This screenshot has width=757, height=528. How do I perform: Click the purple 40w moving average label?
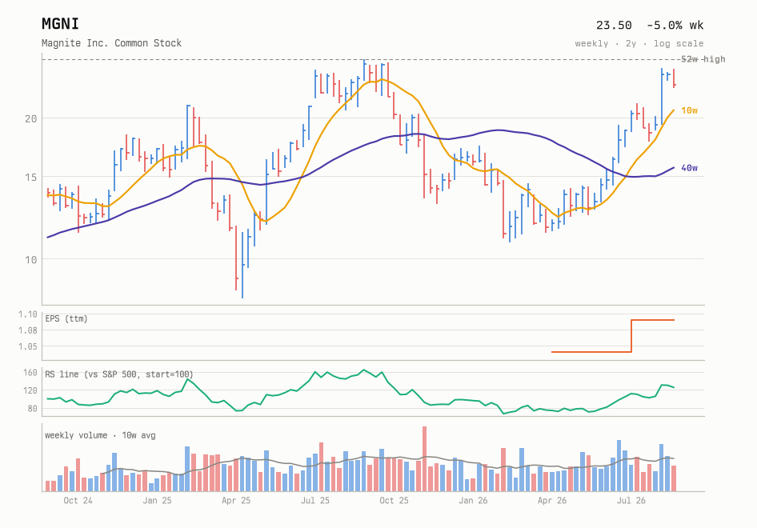(690, 168)
